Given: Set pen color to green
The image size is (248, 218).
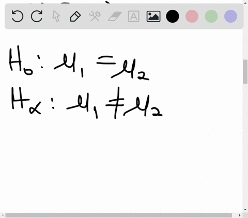Looking at the screenshot, I should (211, 16).
